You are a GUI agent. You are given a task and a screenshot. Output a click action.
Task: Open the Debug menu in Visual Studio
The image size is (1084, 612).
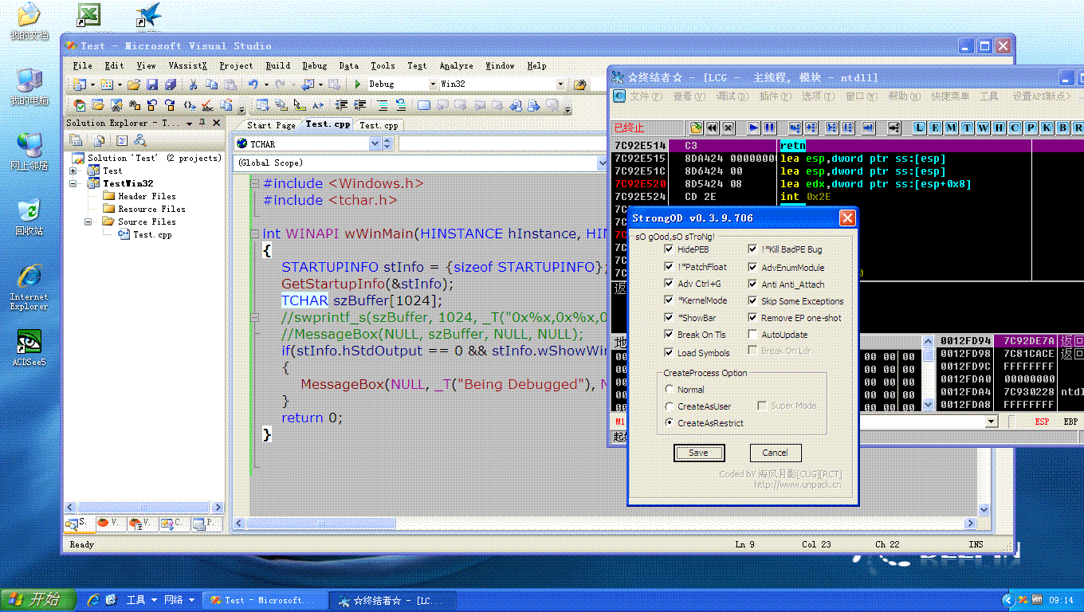315,65
